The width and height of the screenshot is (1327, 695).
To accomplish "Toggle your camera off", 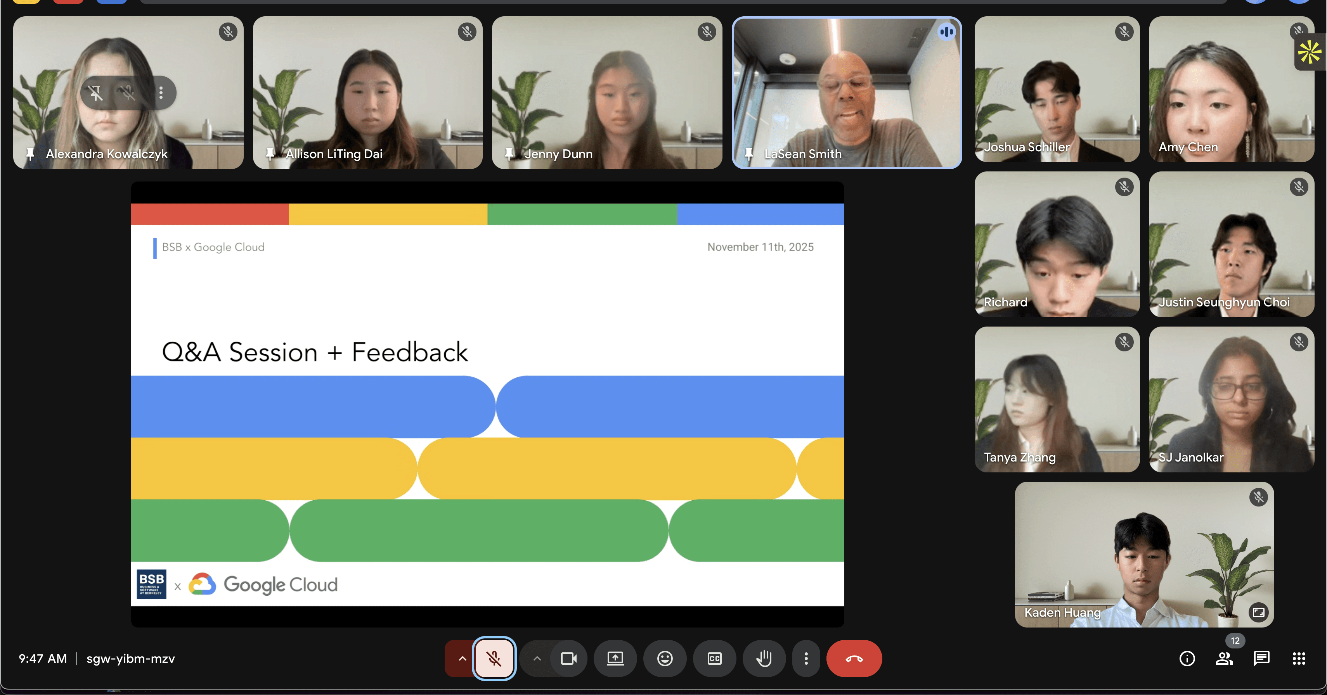I will click(x=569, y=659).
